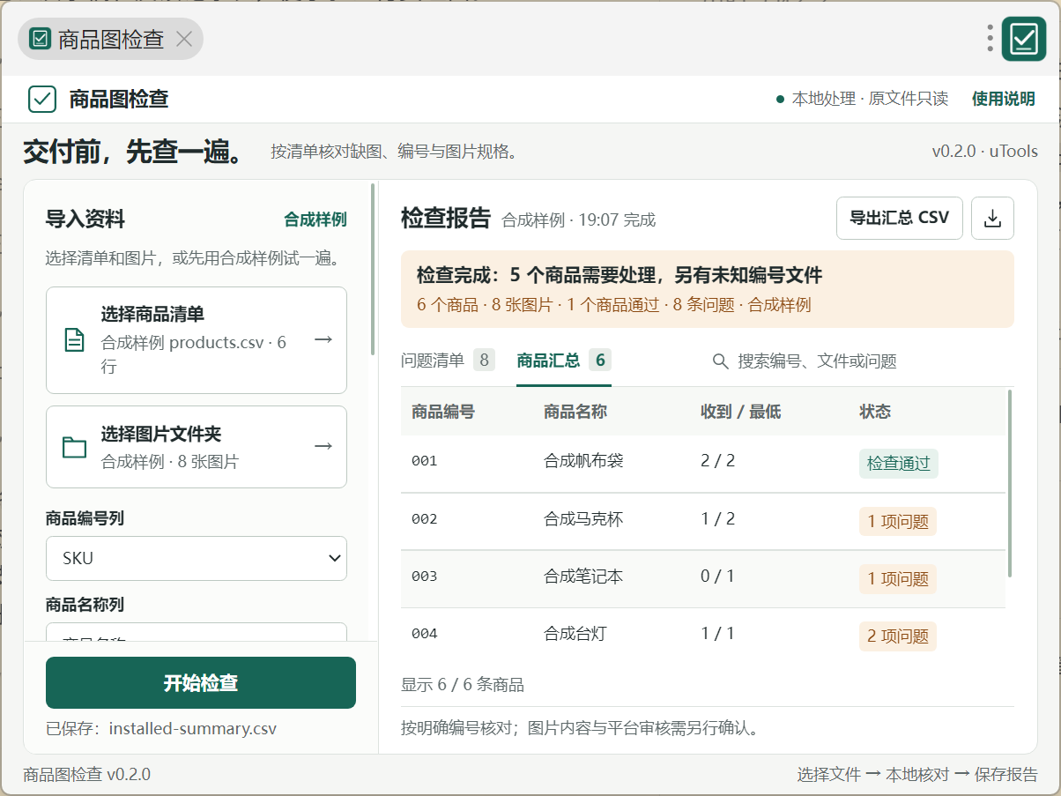Click the v0.2.0 · uTools version label
The image size is (1061, 796).
coord(985,151)
